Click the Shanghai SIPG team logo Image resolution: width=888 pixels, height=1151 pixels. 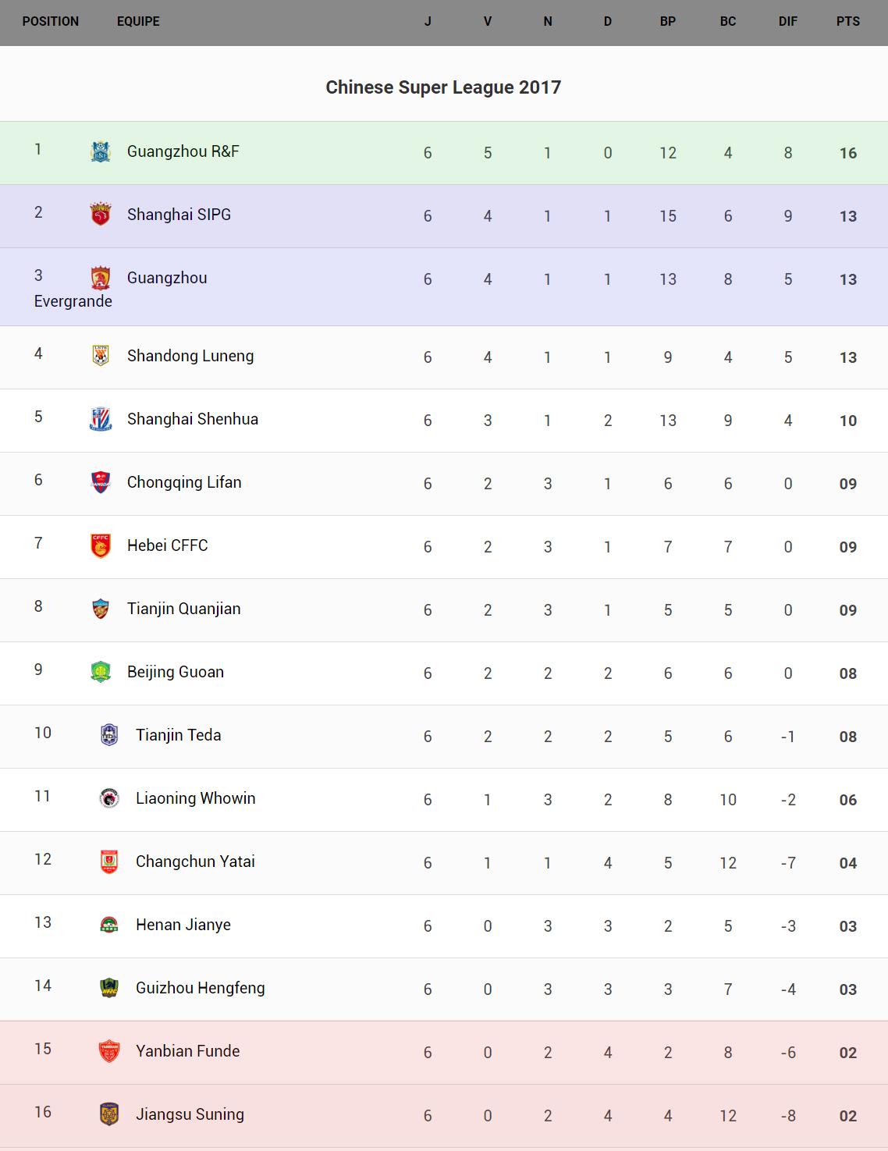(101, 214)
